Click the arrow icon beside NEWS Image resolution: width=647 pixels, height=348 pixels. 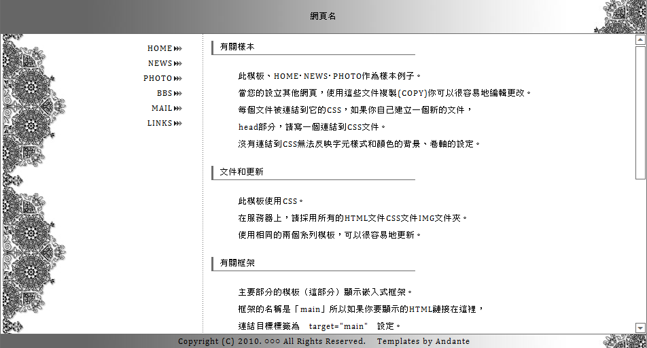(178, 64)
